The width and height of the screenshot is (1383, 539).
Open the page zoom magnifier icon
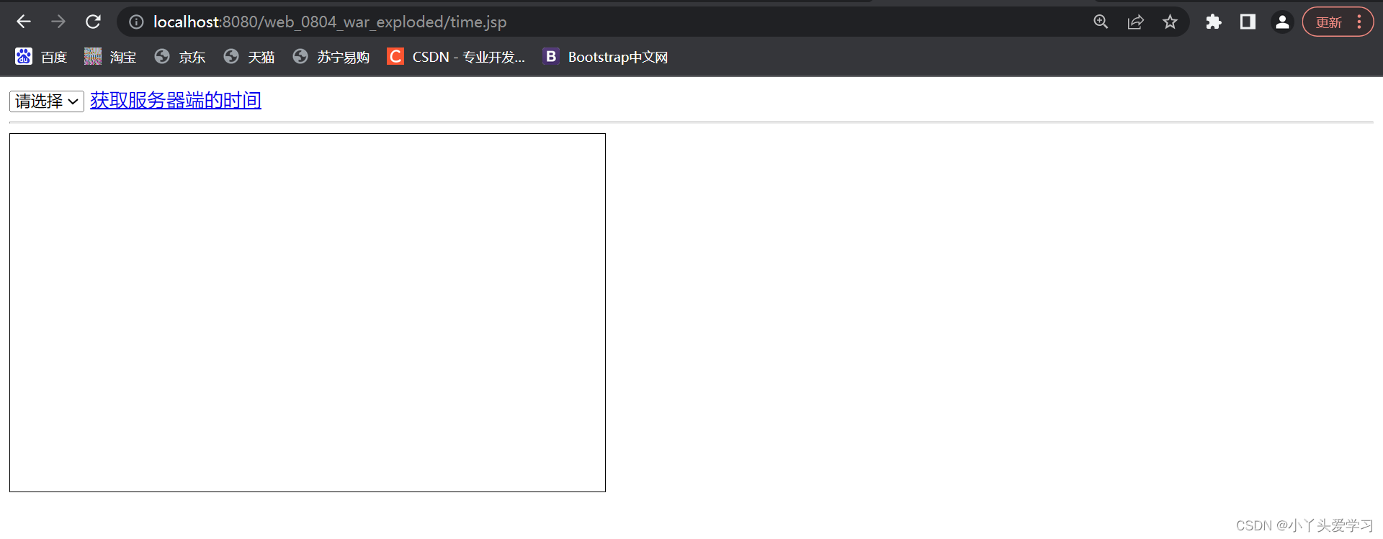(x=1101, y=22)
